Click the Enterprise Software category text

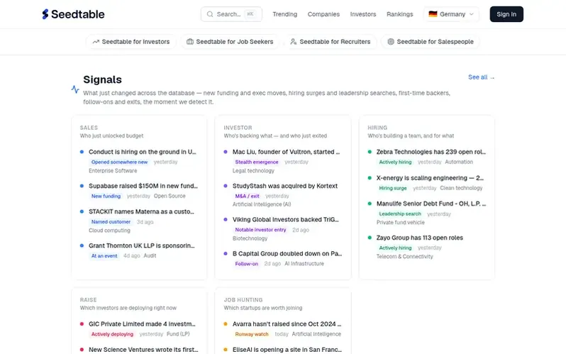[113, 170]
